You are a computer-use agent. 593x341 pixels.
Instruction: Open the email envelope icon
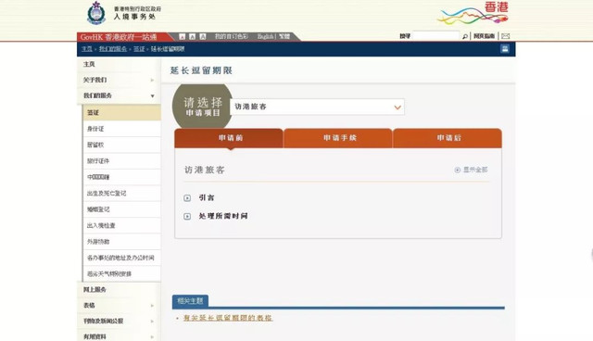505,36
